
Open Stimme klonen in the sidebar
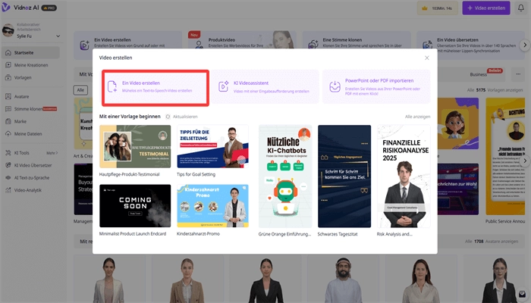coord(30,109)
